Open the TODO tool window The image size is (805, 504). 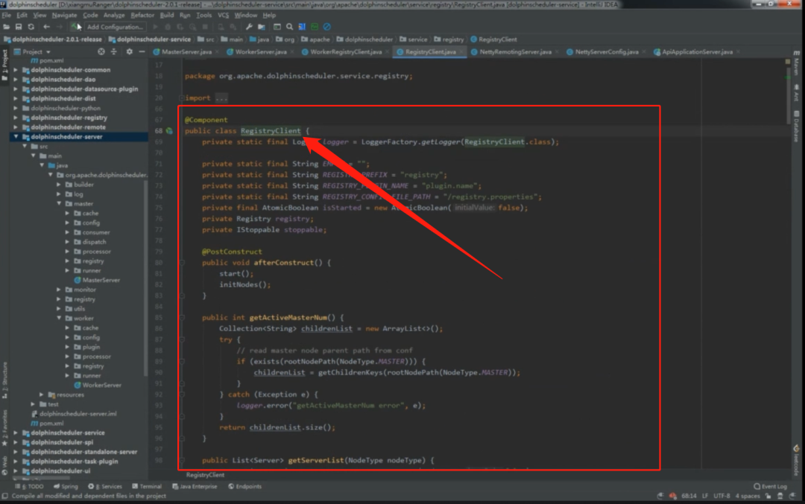point(29,487)
